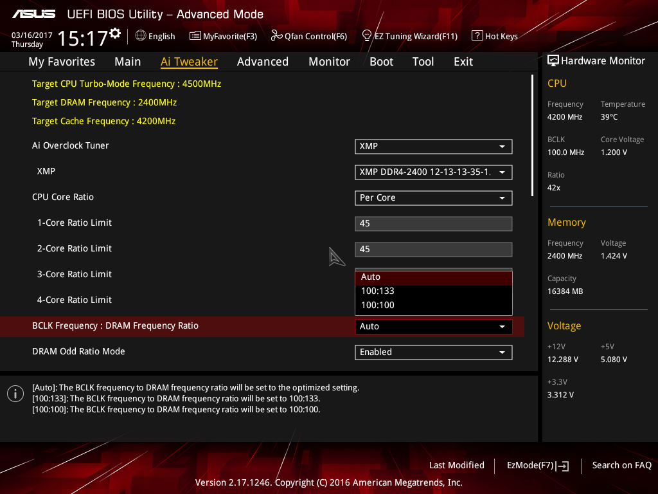Click the ASUS logo
Viewport: 658px width, 494px height.
(33, 14)
